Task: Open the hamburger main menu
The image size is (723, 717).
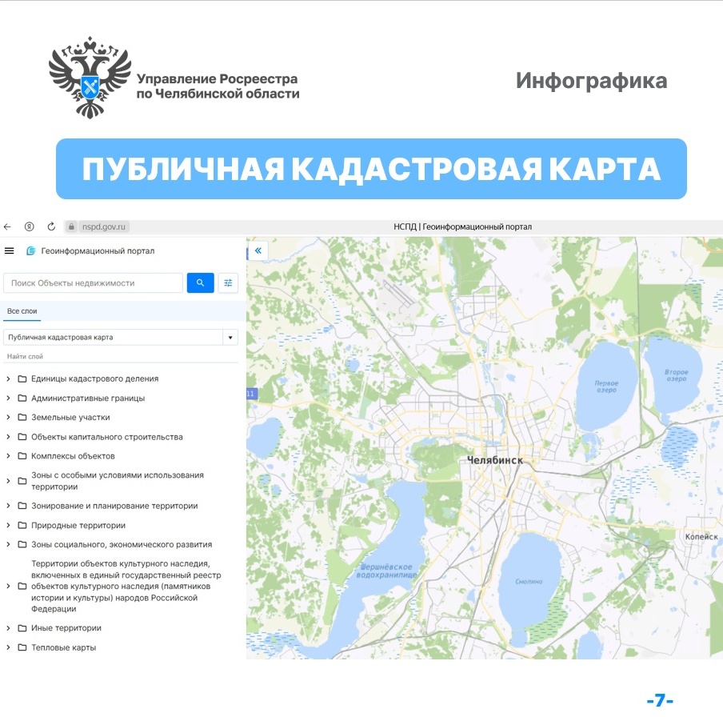Action: click(10, 251)
